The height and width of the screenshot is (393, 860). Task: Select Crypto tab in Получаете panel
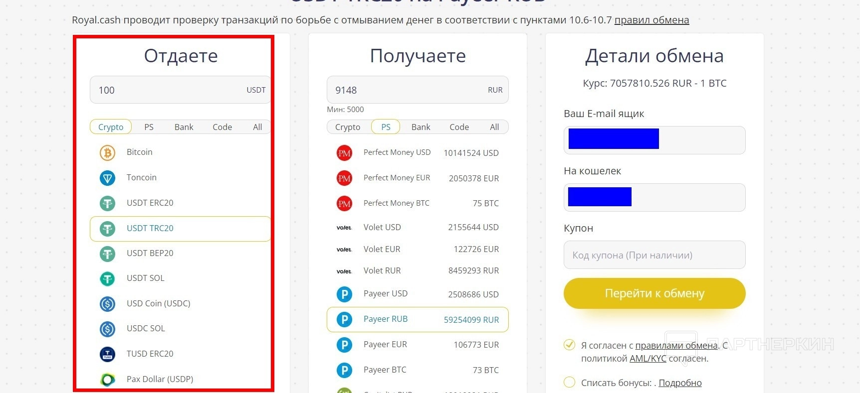tap(348, 127)
